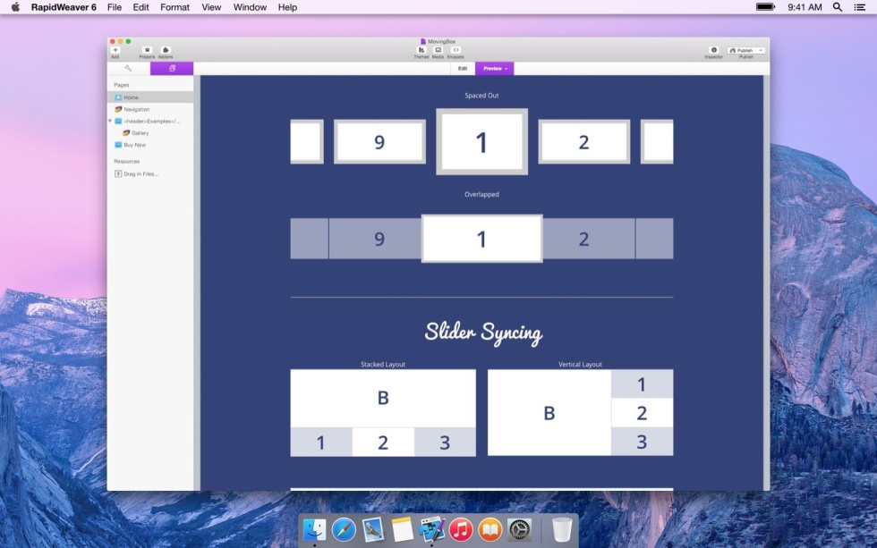Screen dimensions: 877x548
Task: Open the Inspector icon
Action: (x=714, y=50)
